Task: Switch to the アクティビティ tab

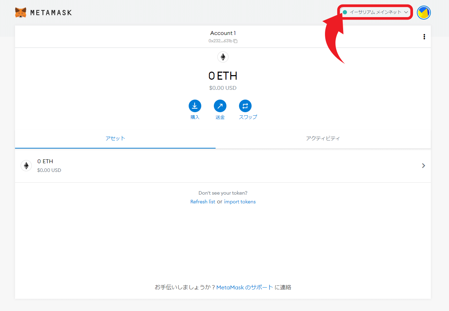Action: (323, 138)
